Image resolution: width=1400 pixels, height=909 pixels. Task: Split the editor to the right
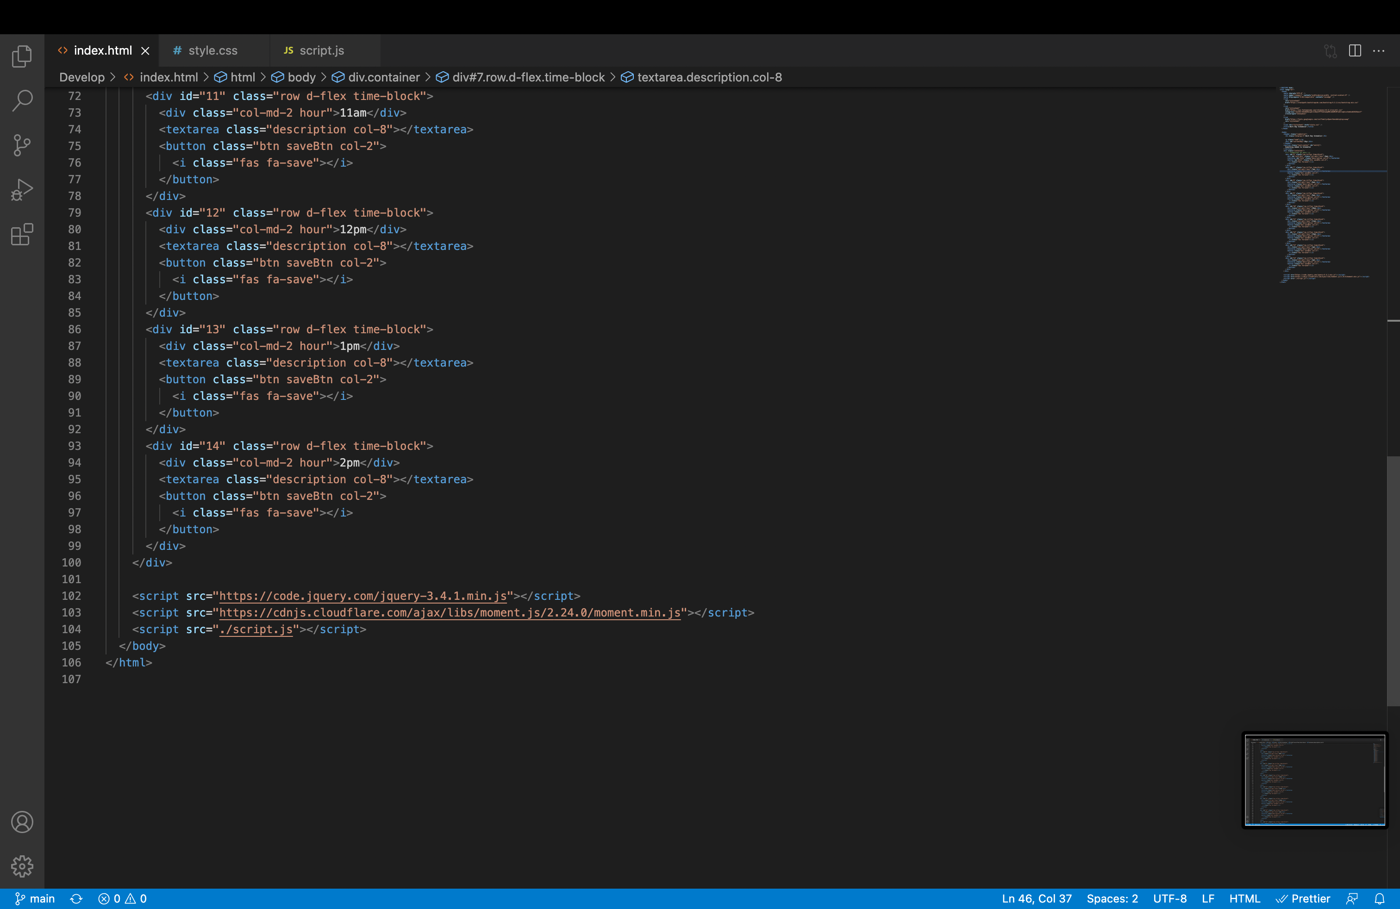(1355, 50)
